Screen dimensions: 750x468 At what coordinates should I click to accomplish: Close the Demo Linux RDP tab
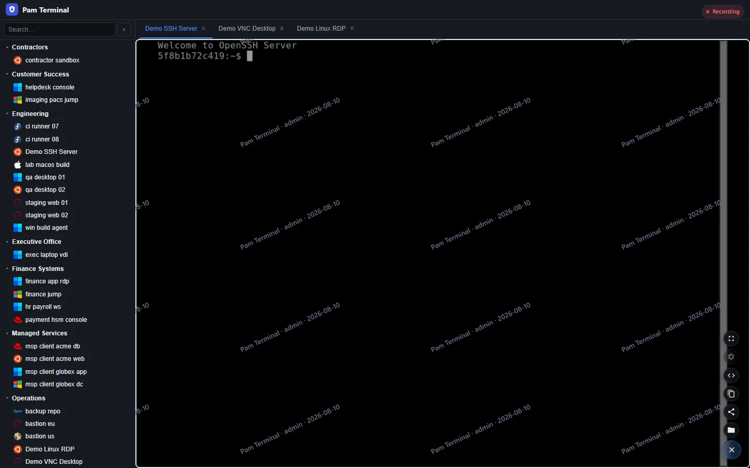click(352, 29)
